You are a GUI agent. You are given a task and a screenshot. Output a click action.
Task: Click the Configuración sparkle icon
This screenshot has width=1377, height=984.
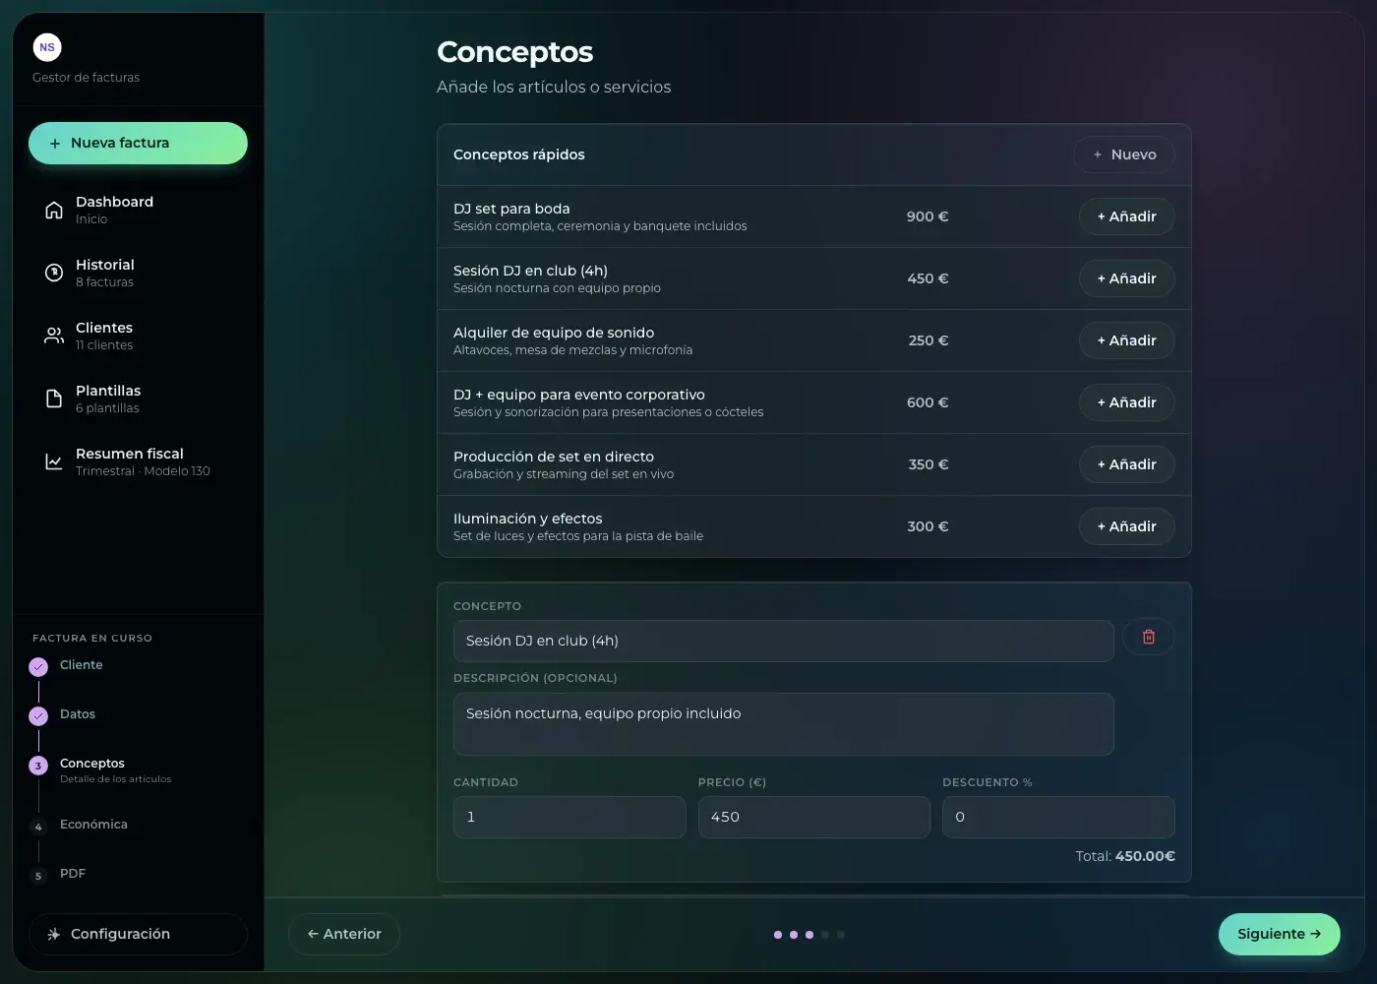53,934
